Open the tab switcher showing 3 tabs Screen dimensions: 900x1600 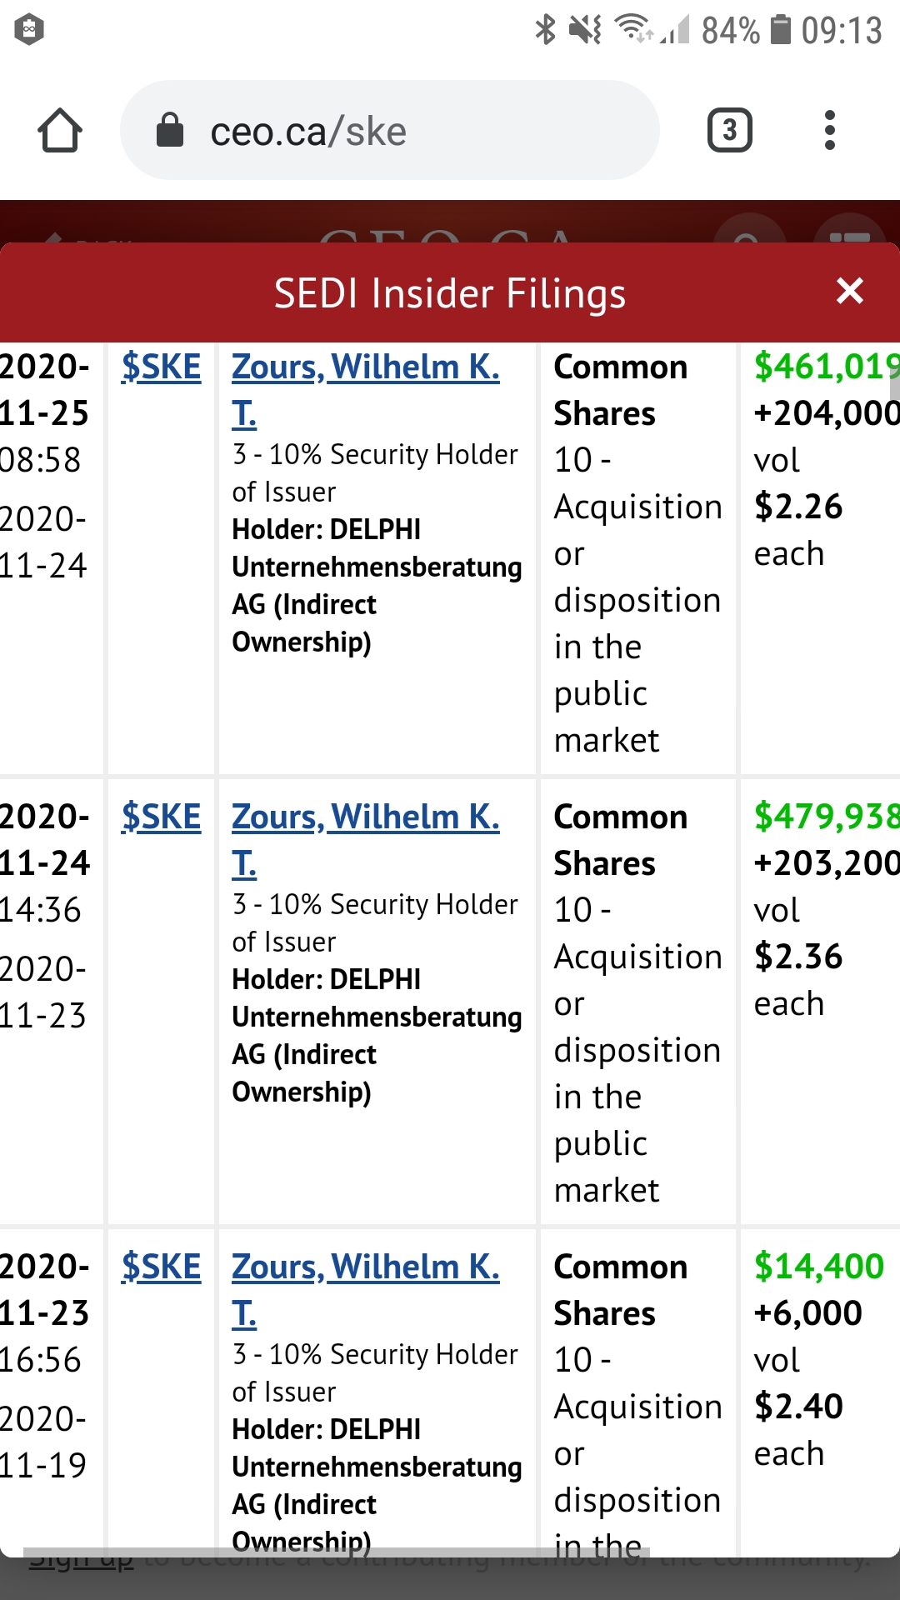(x=729, y=131)
